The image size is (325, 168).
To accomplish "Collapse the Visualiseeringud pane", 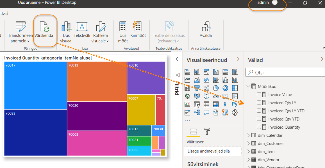I will click(238, 60).
